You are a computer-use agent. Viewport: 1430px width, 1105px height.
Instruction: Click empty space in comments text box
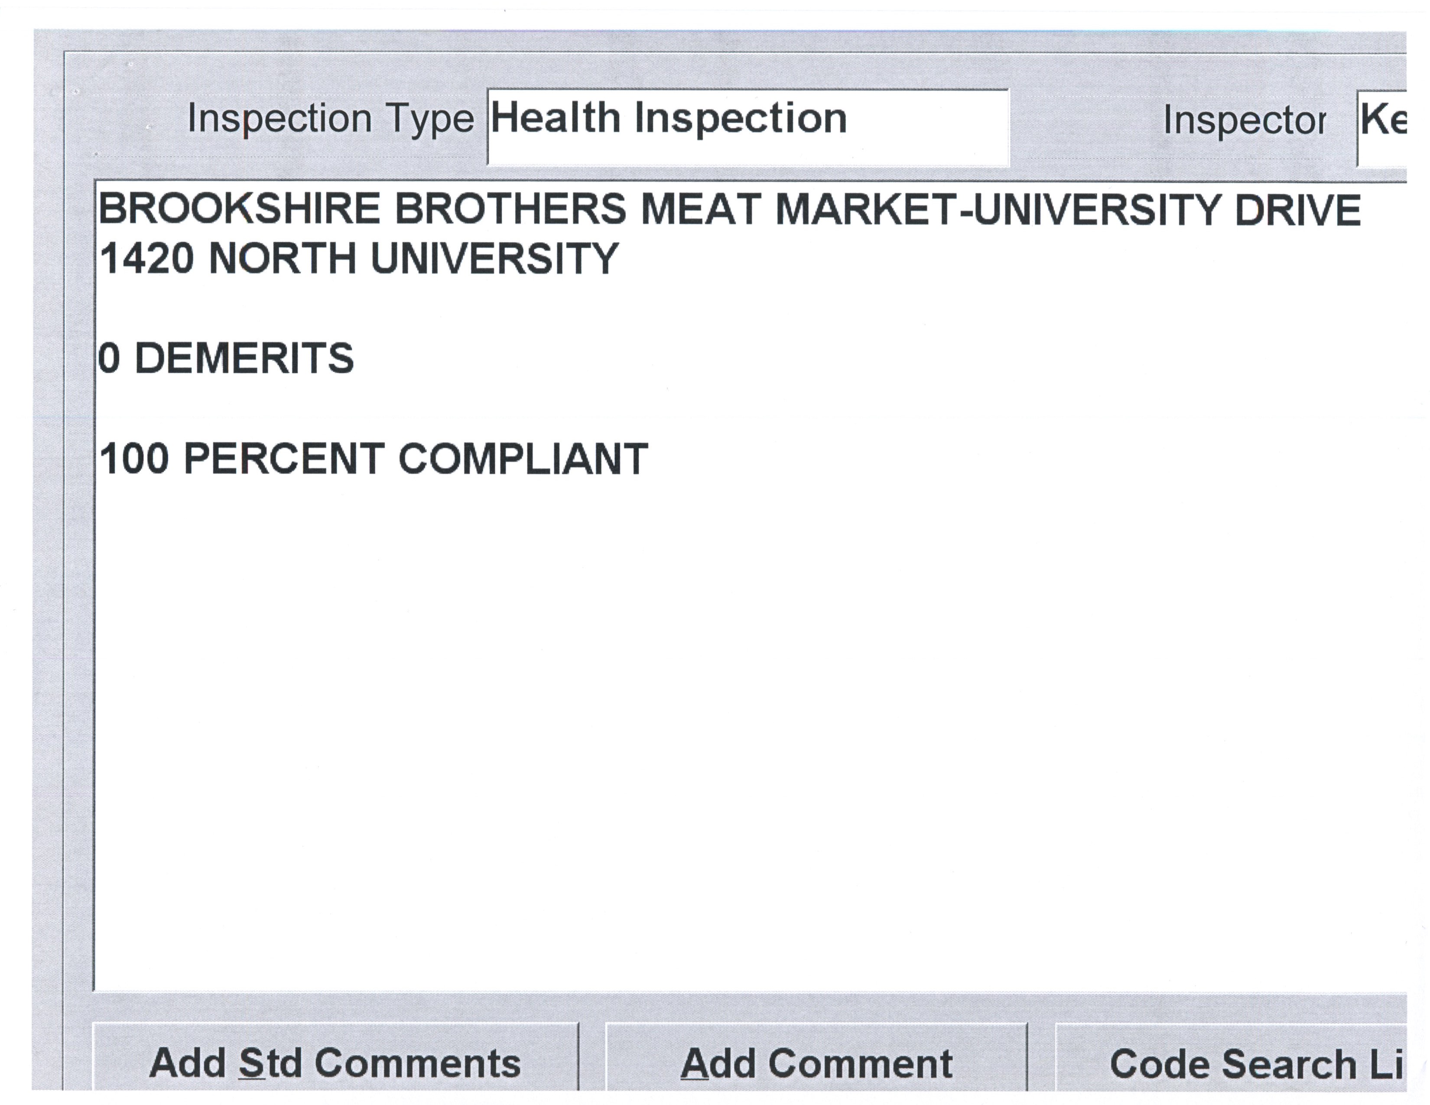[720, 720]
